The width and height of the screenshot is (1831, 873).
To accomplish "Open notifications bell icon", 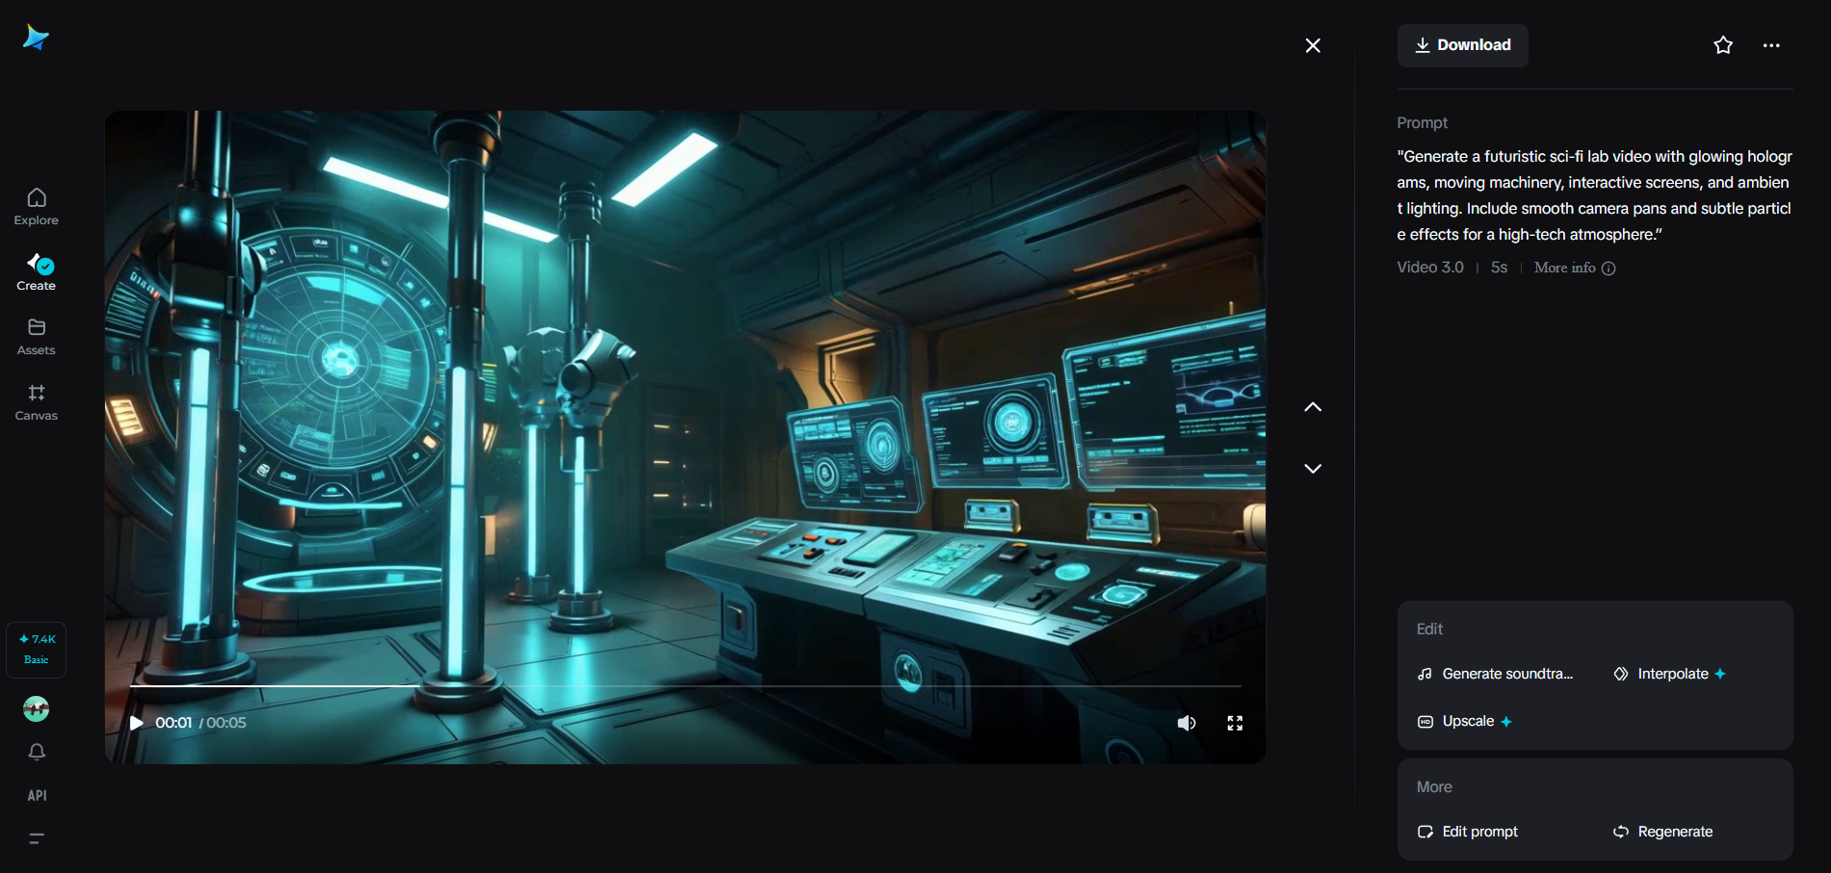I will click(x=36, y=752).
